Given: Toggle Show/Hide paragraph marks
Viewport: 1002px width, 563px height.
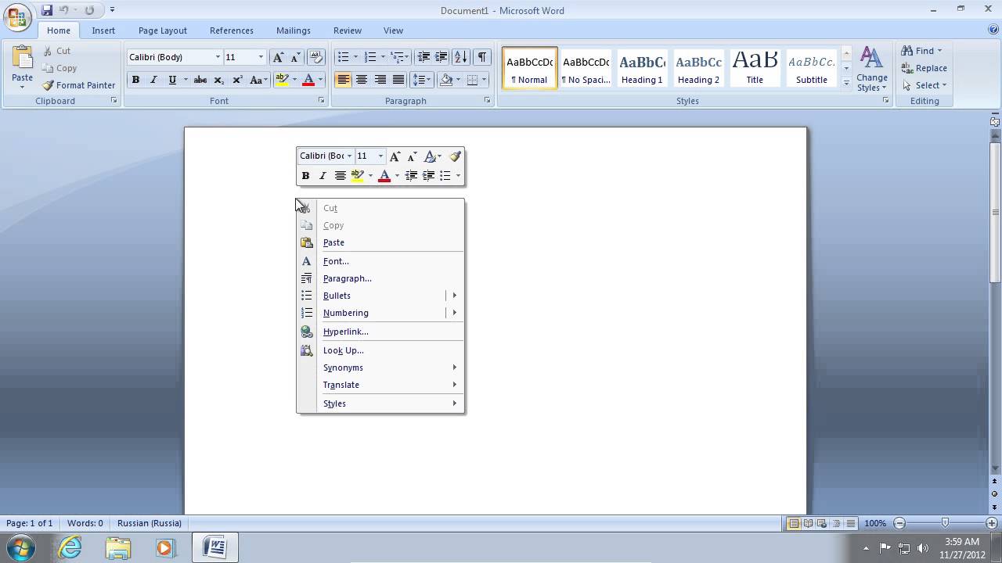Looking at the screenshot, I should (482, 57).
